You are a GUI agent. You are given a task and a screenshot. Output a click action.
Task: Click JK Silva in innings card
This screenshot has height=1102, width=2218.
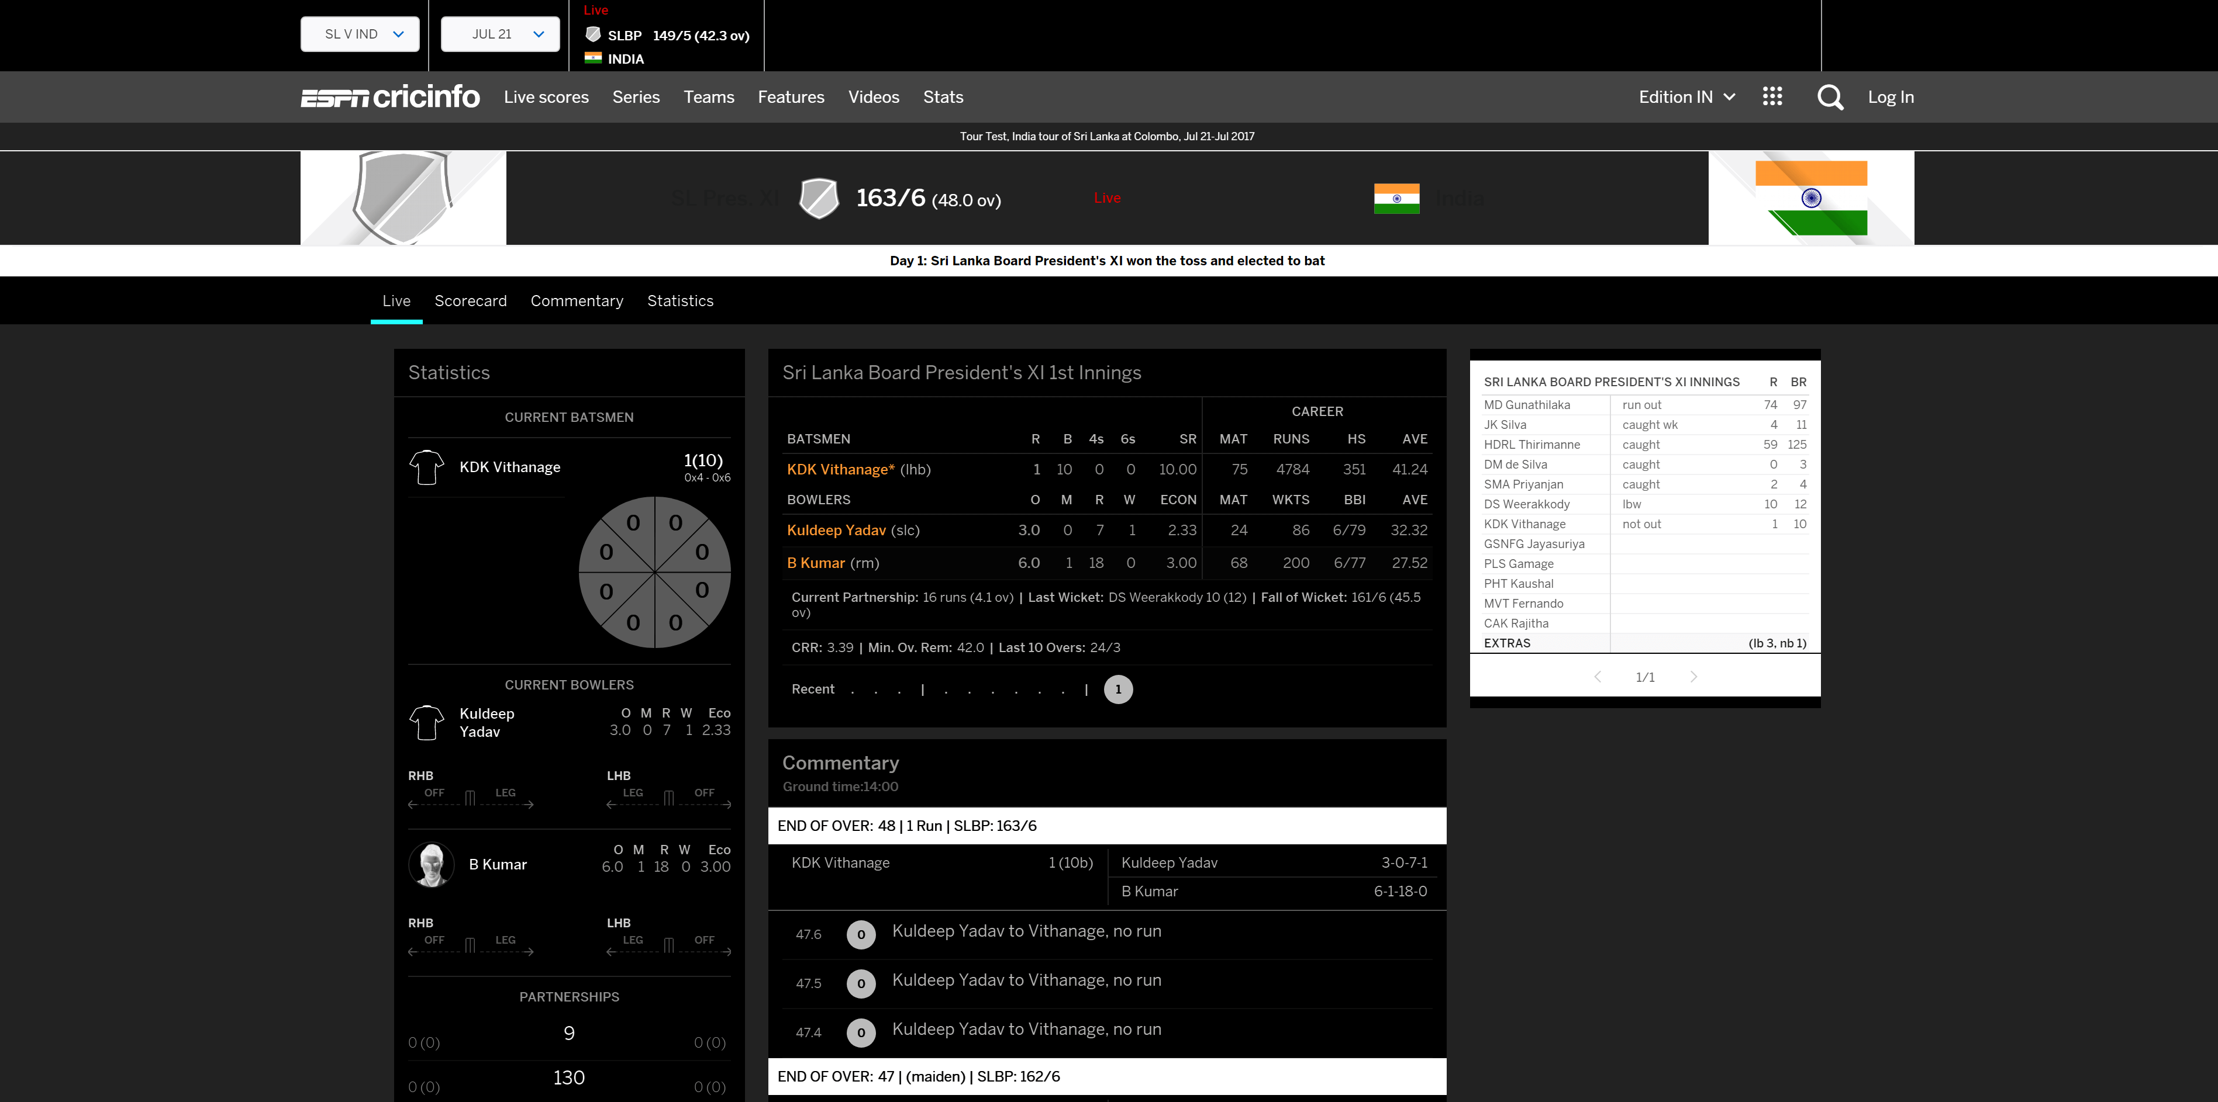pos(1505,425)
